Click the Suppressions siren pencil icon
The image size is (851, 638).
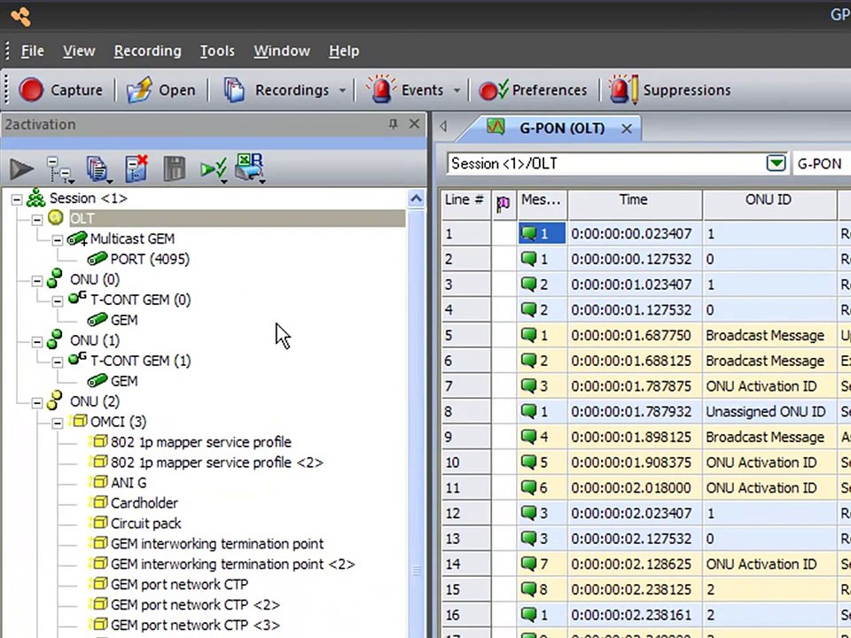click(x=623, y=89)
